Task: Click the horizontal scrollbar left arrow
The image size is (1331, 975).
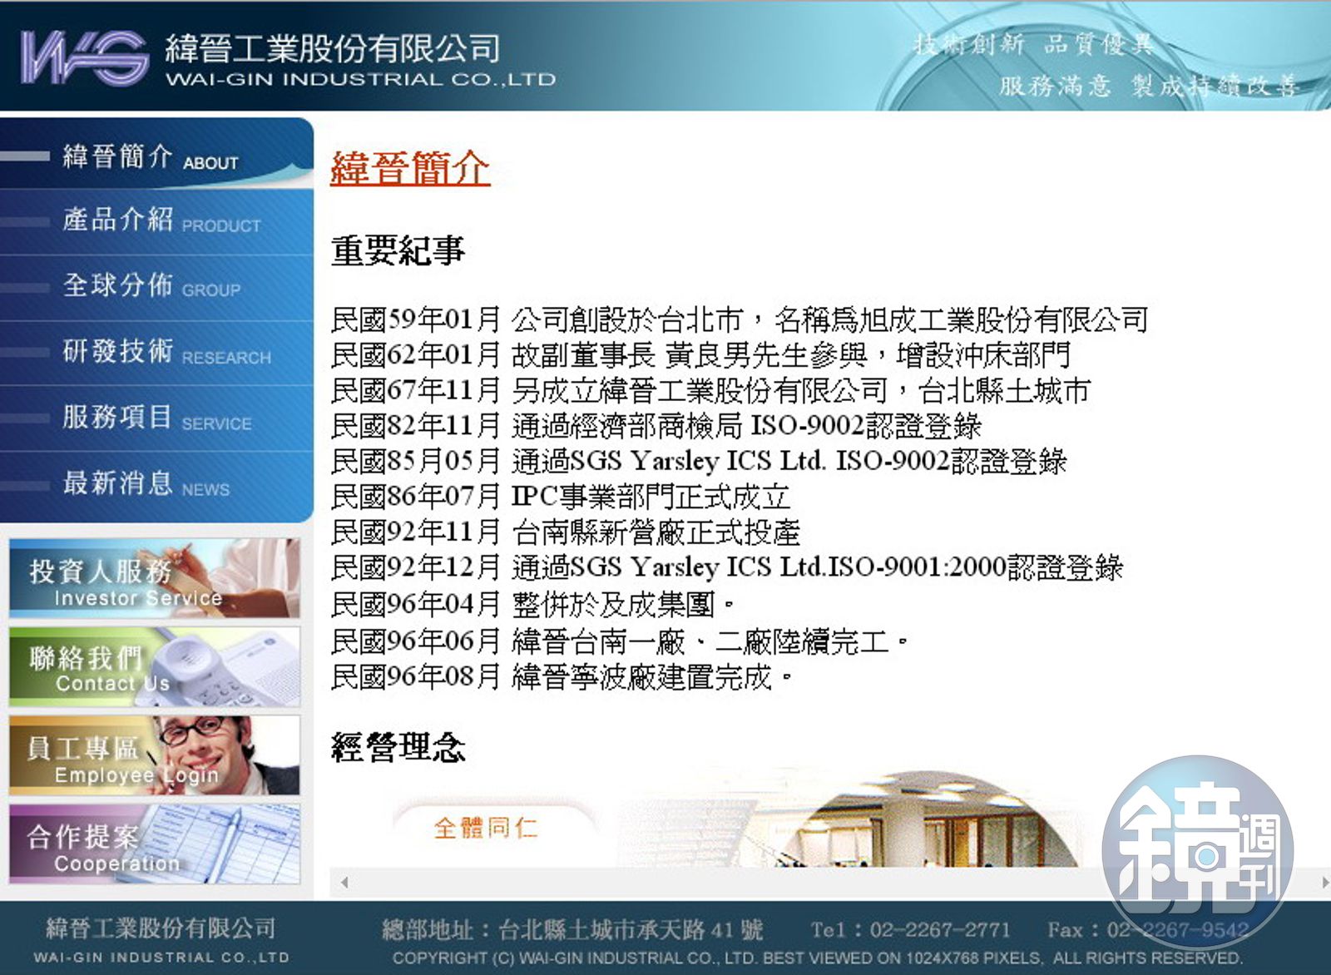Action: coord(344,882)
